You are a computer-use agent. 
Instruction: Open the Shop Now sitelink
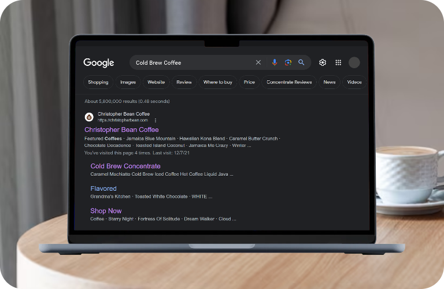click(x=106, y=211)
